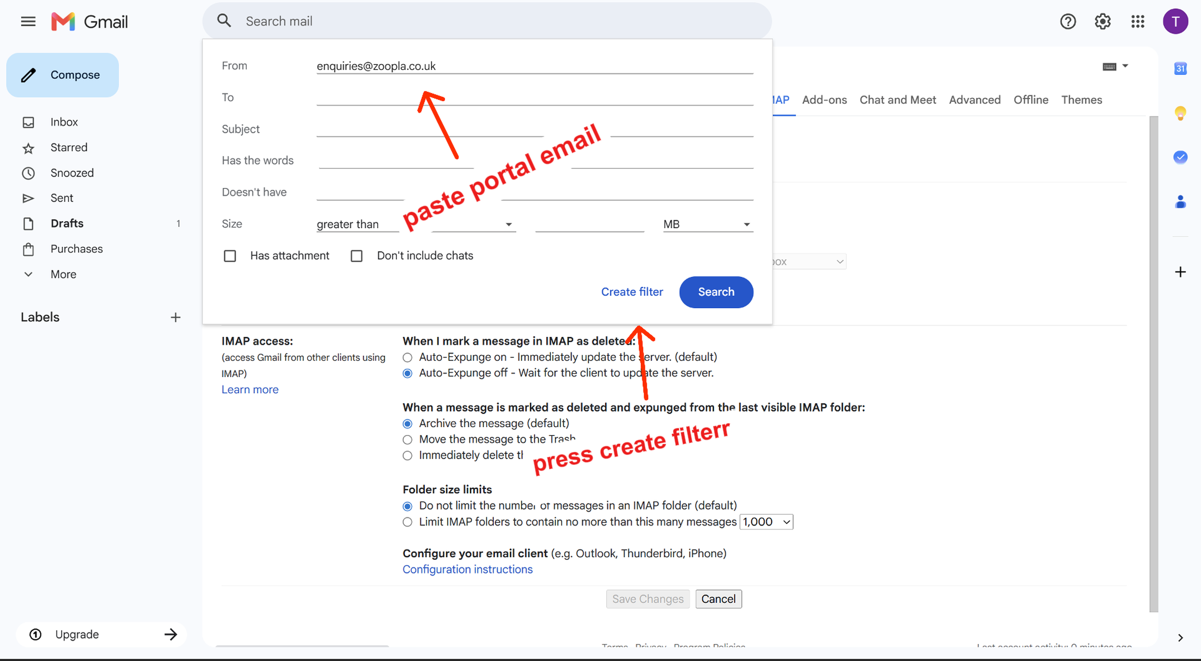
Task: Click the Cancel button
Action: click(x=718, y=599)
